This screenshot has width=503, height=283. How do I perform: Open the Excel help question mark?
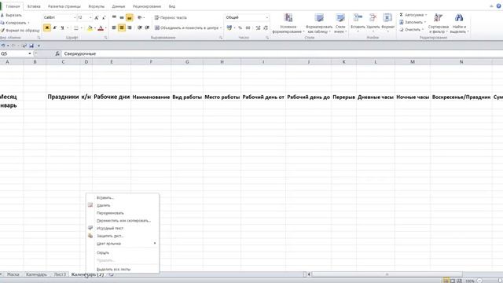[499, 6]
